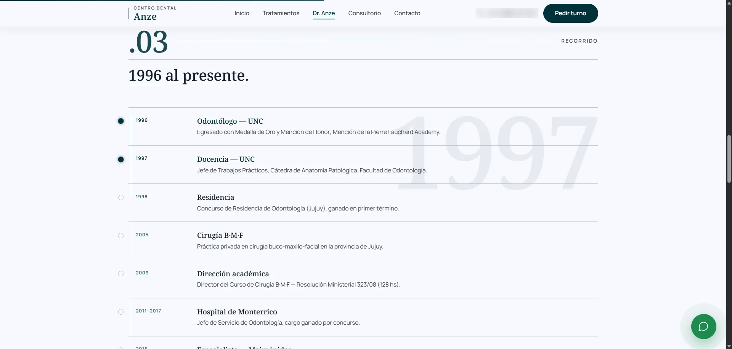Click the Dirección académica entry title

pos(233,274)
